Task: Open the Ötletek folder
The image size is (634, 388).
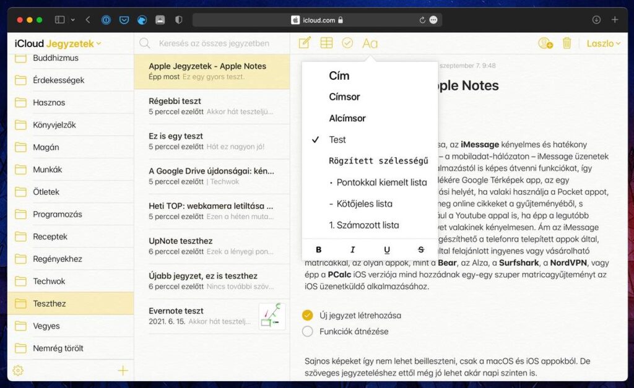Action: (71, 192)
